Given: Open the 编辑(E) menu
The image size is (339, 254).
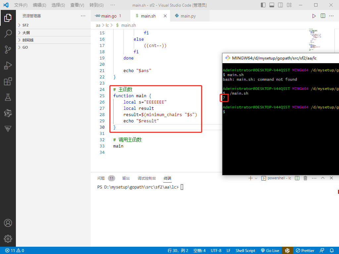Looking at the screenshot, I should [x=39, y=5].
